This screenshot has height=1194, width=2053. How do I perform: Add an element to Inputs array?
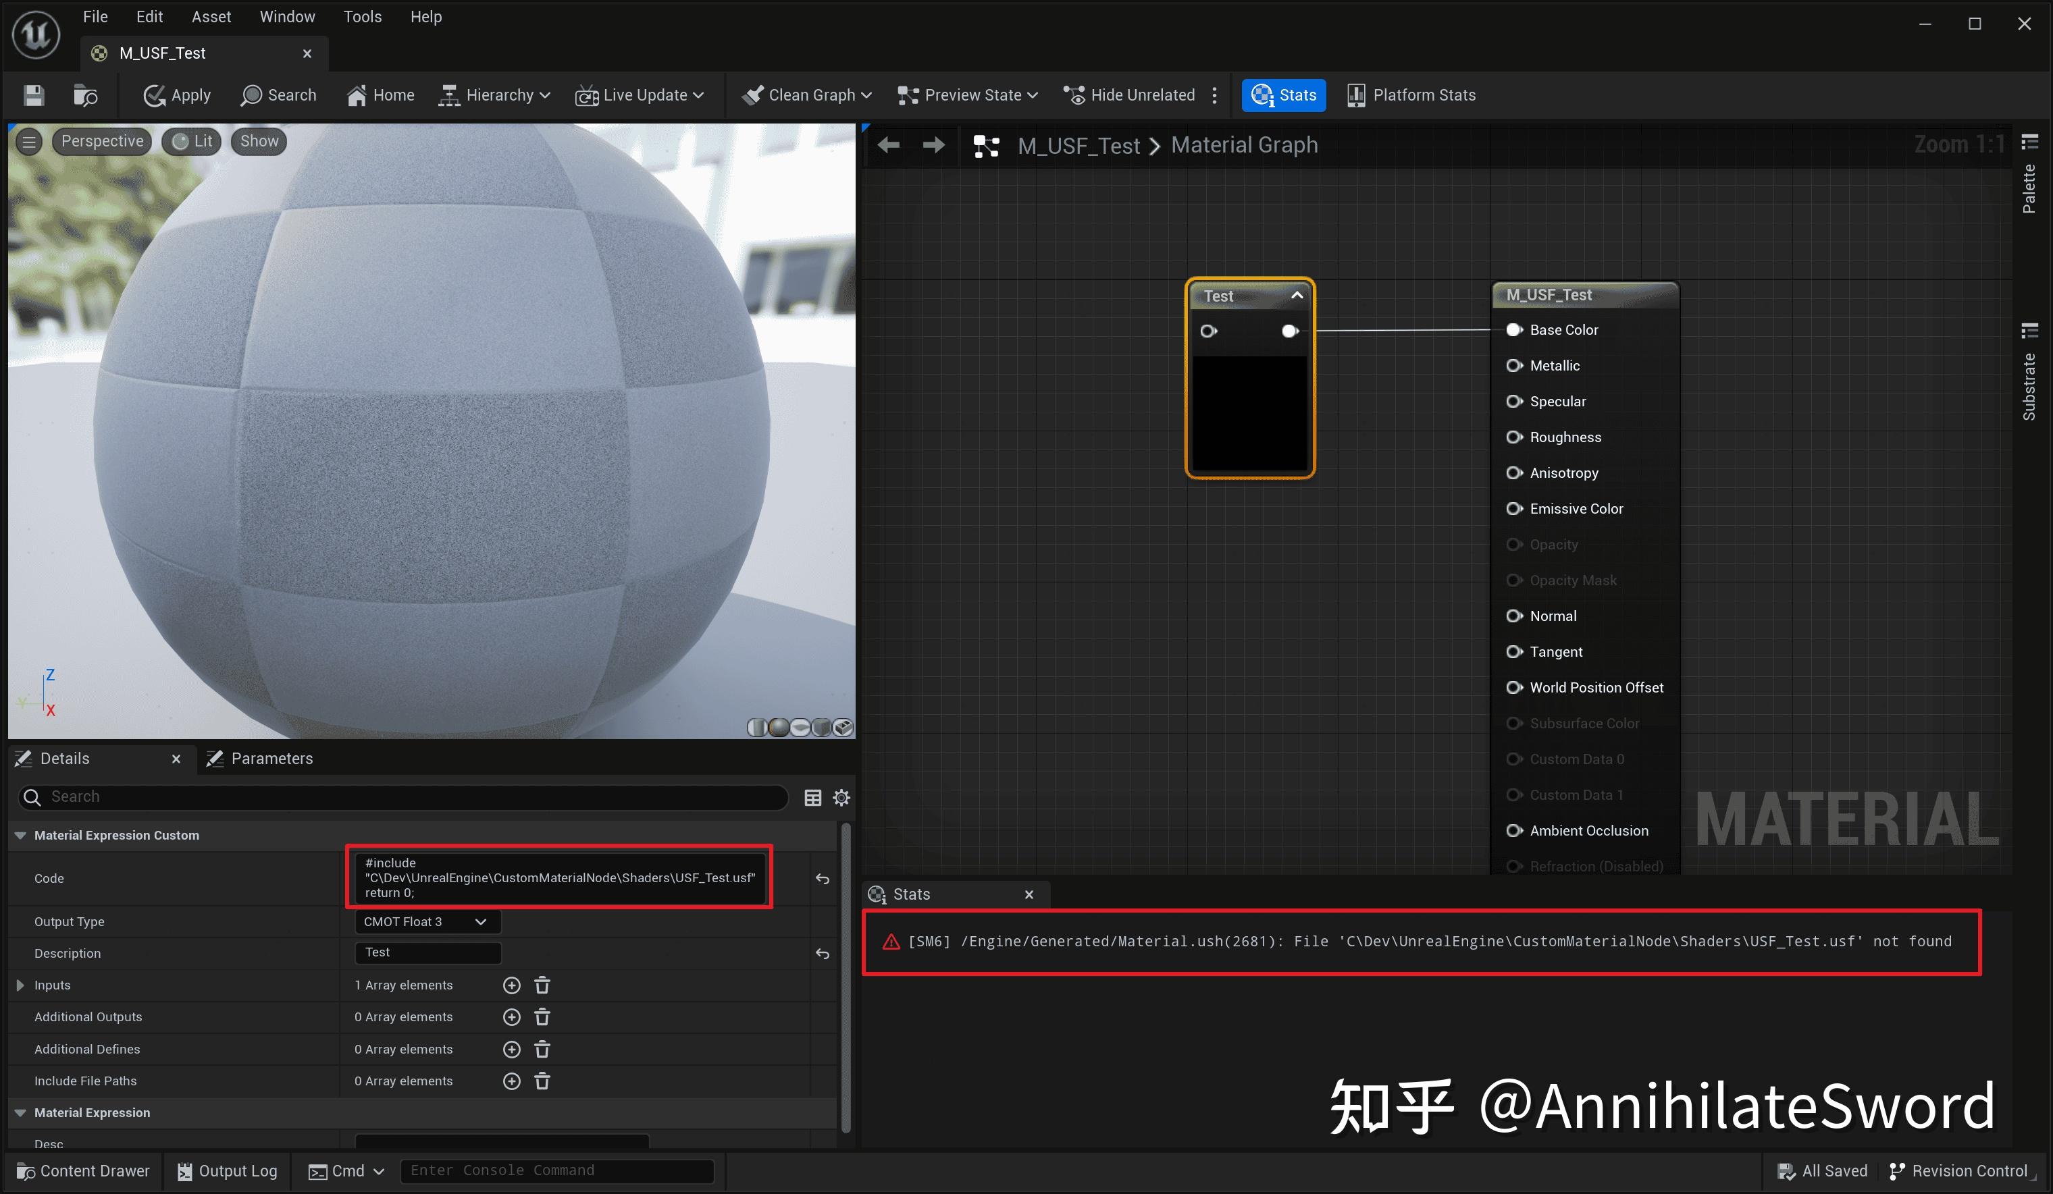click(512, 985)
